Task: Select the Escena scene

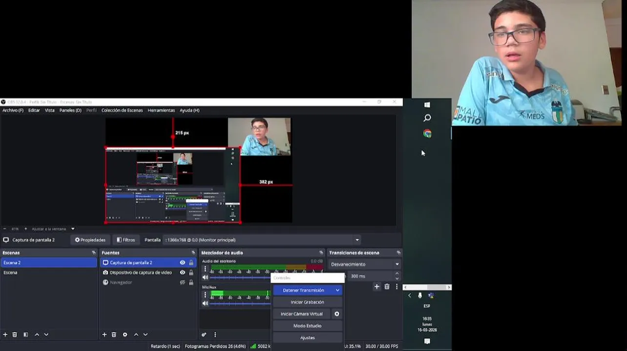Action: 49,273
